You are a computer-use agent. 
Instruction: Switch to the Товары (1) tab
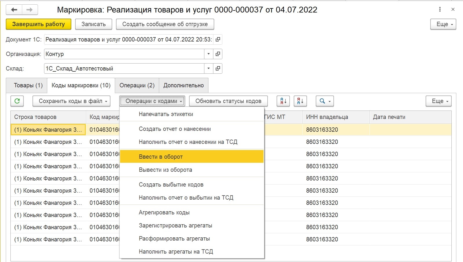point(27,85)
